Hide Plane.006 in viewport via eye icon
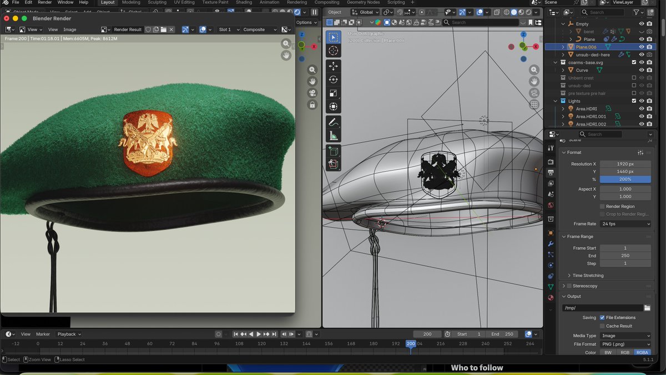Viewport: 666px width, 375px height. [x=642, y=47]
